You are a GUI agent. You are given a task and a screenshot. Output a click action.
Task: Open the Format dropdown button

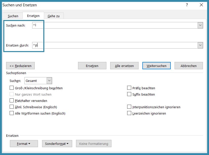(24, 144)
